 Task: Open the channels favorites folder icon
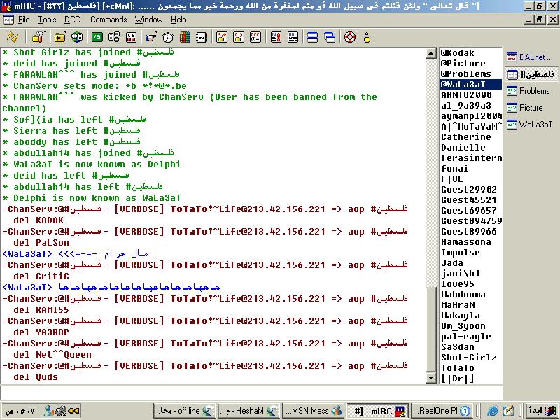pos(60,37)
